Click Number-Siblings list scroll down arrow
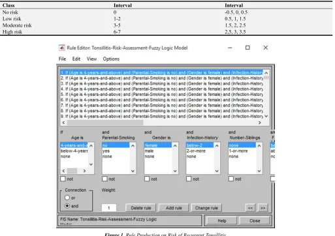The width and height of the screenshot is (335, 236). (259, 171)
